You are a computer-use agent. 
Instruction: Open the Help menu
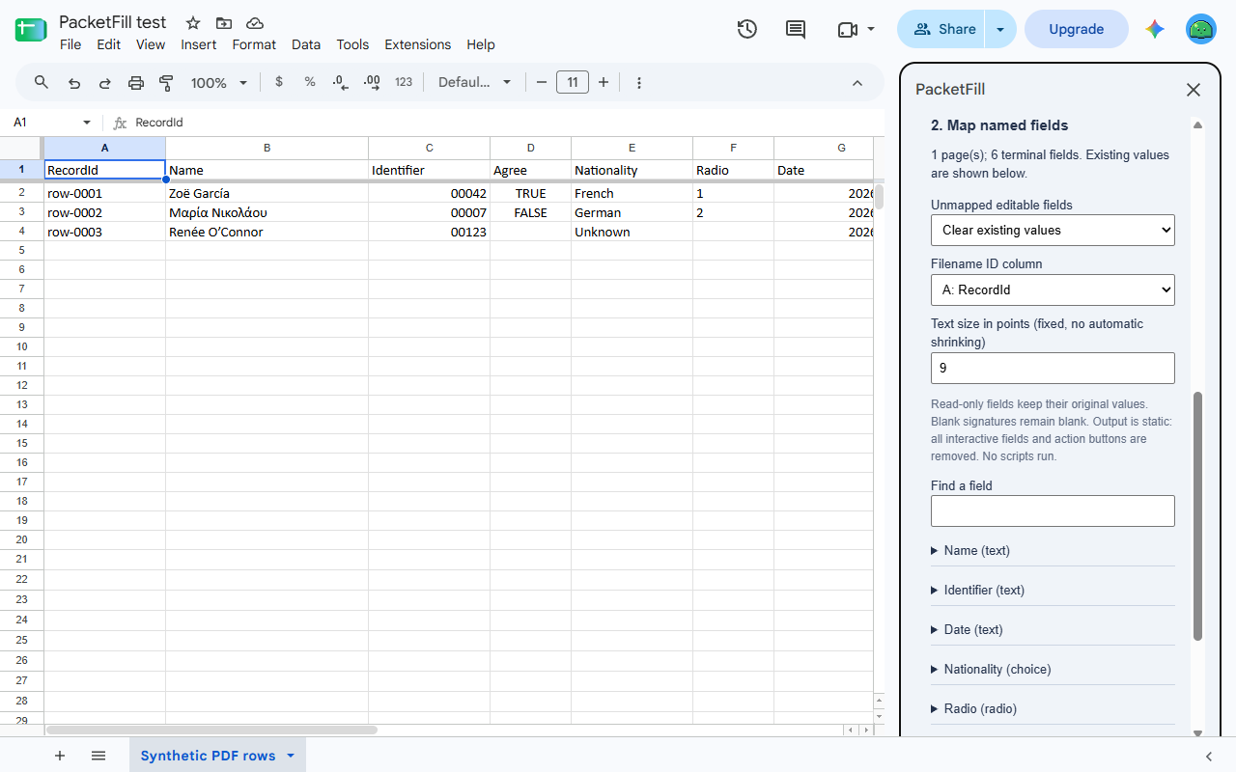click(481, 44)
